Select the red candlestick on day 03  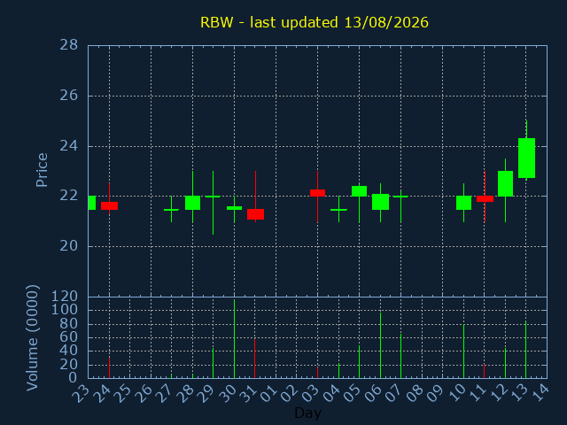click(x=317, y=193)
